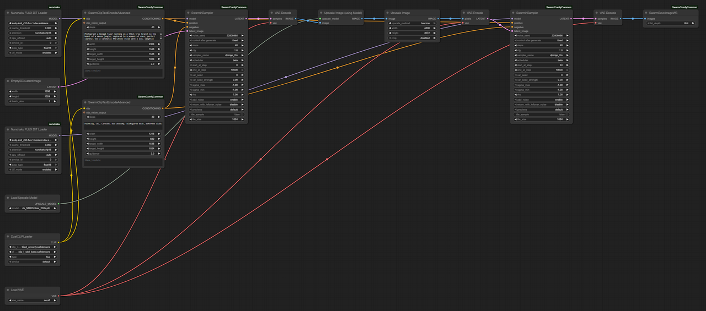Open model_name 4x_NMKD-Siax_200k.pth dropdown

coord(32,208)
